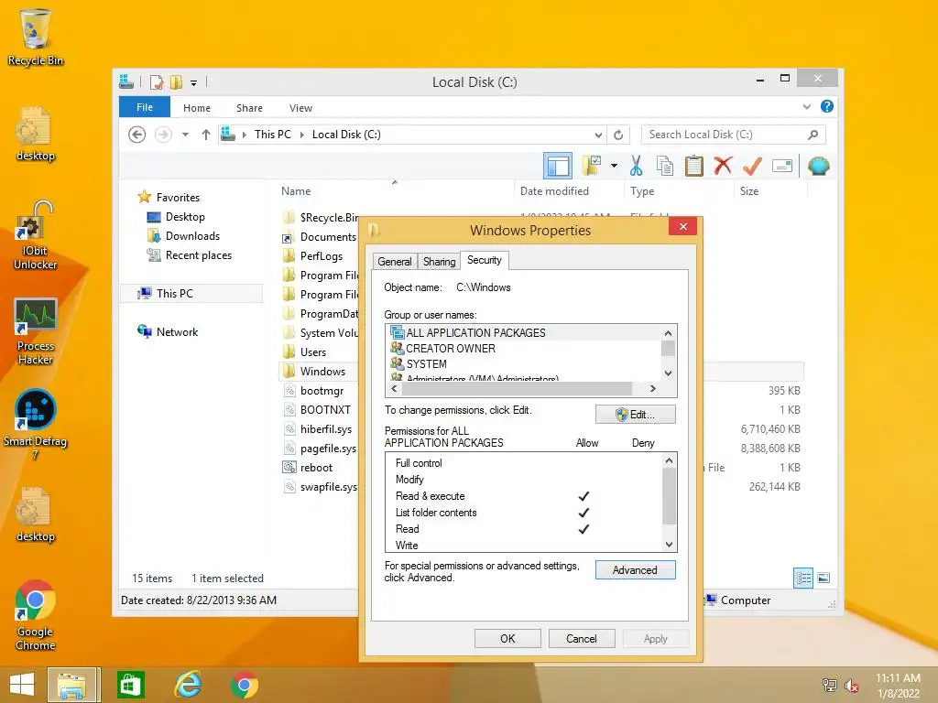Screen dimensions: 938x703
Task: Select the reboot file
Action: pos(316,468)
